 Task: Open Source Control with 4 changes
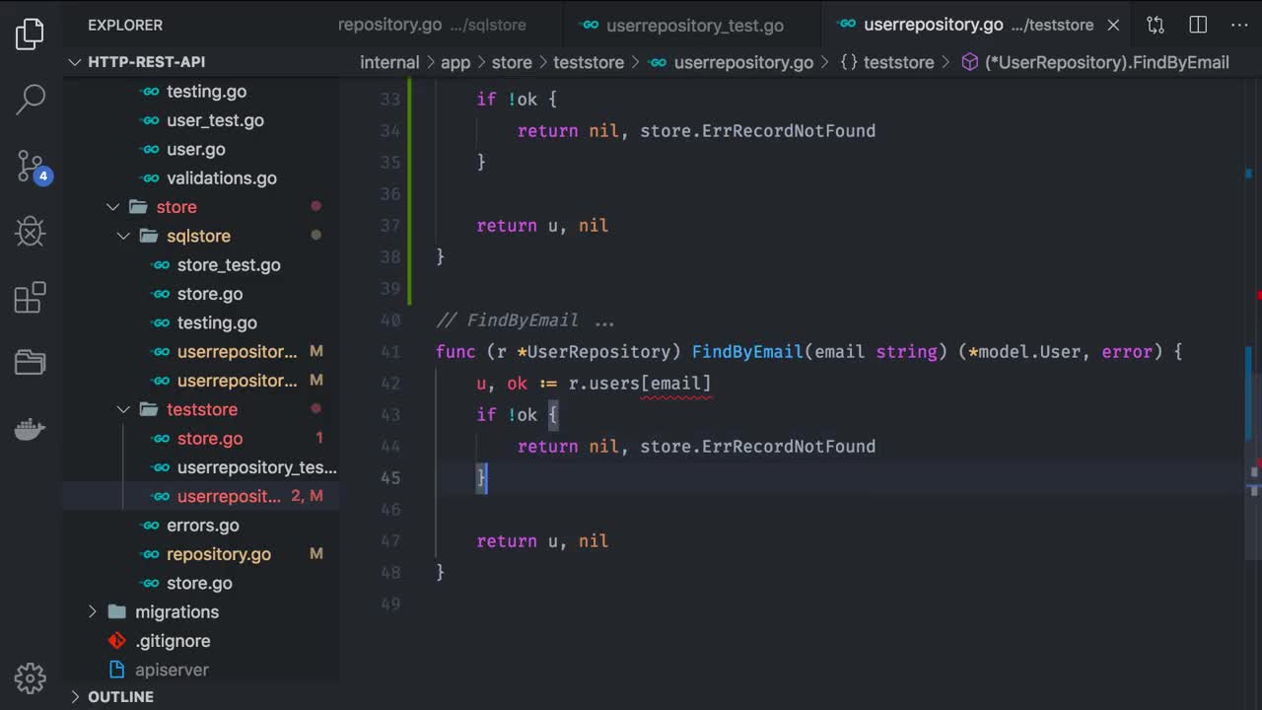(x=33, y=166)
